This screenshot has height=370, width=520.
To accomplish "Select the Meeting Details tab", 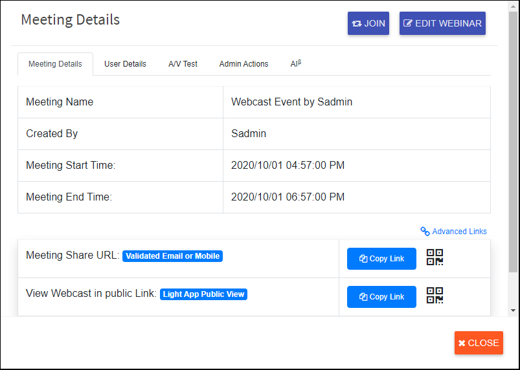I will tap(55, 64).
